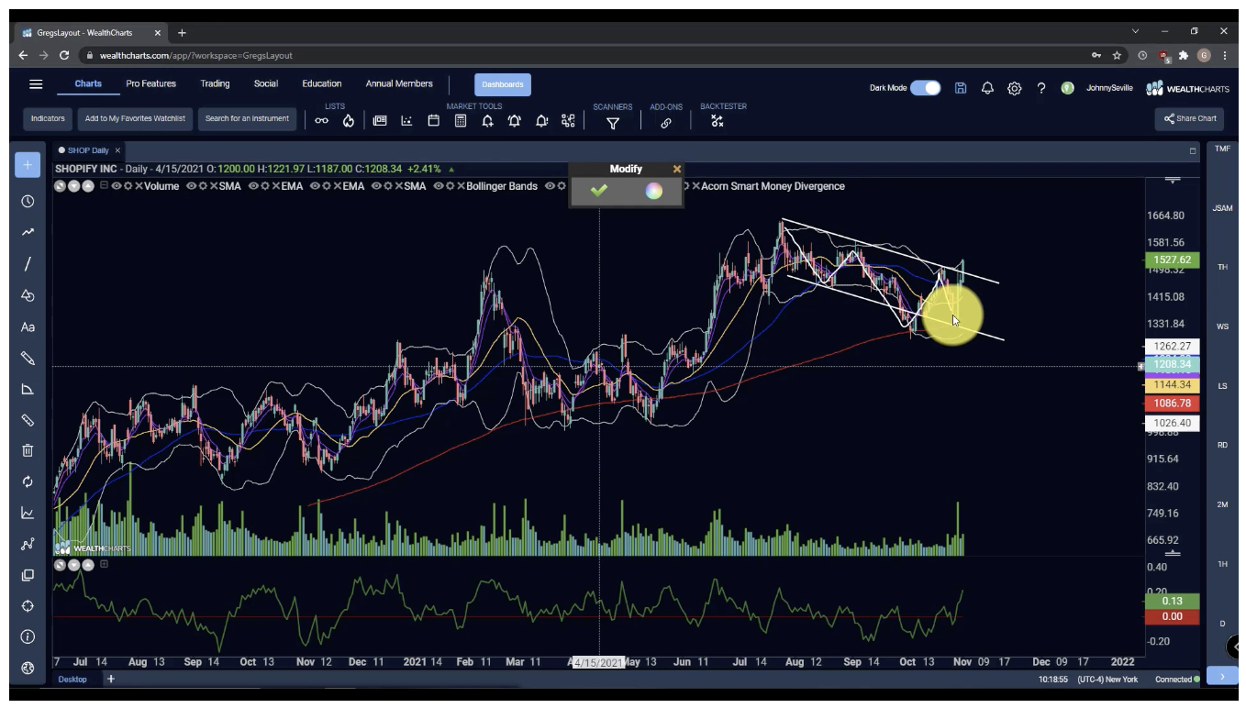Select the clock timeframe tool
Viewport: 1246px width, 708px height.
pyautogui.click(x=28, y=202)
